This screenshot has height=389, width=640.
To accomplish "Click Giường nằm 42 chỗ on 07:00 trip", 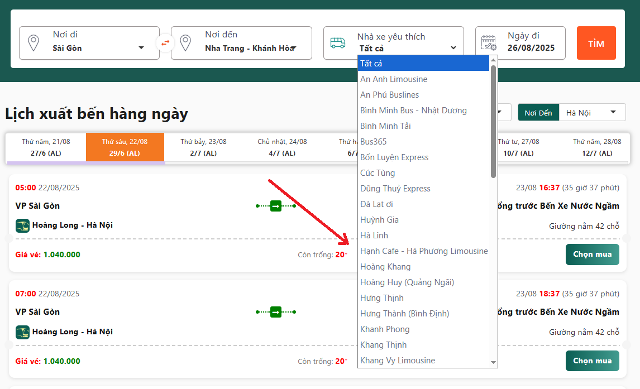I will [584, 332].
